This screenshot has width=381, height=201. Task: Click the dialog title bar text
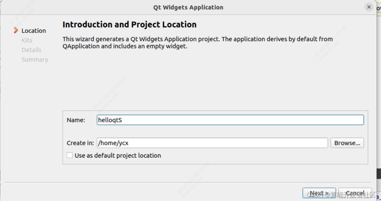(x=188, y=7)
